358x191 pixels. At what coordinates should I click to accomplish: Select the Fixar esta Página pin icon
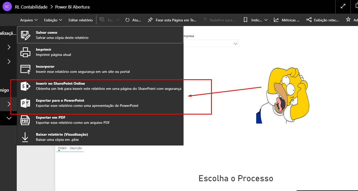(150, 20)
